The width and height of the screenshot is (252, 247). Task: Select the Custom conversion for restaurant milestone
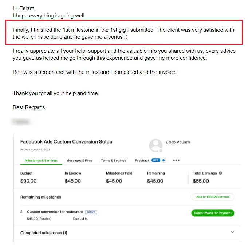click(55, 212)
